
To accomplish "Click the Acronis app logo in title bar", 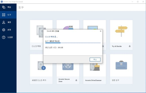I will click(2, 2).
